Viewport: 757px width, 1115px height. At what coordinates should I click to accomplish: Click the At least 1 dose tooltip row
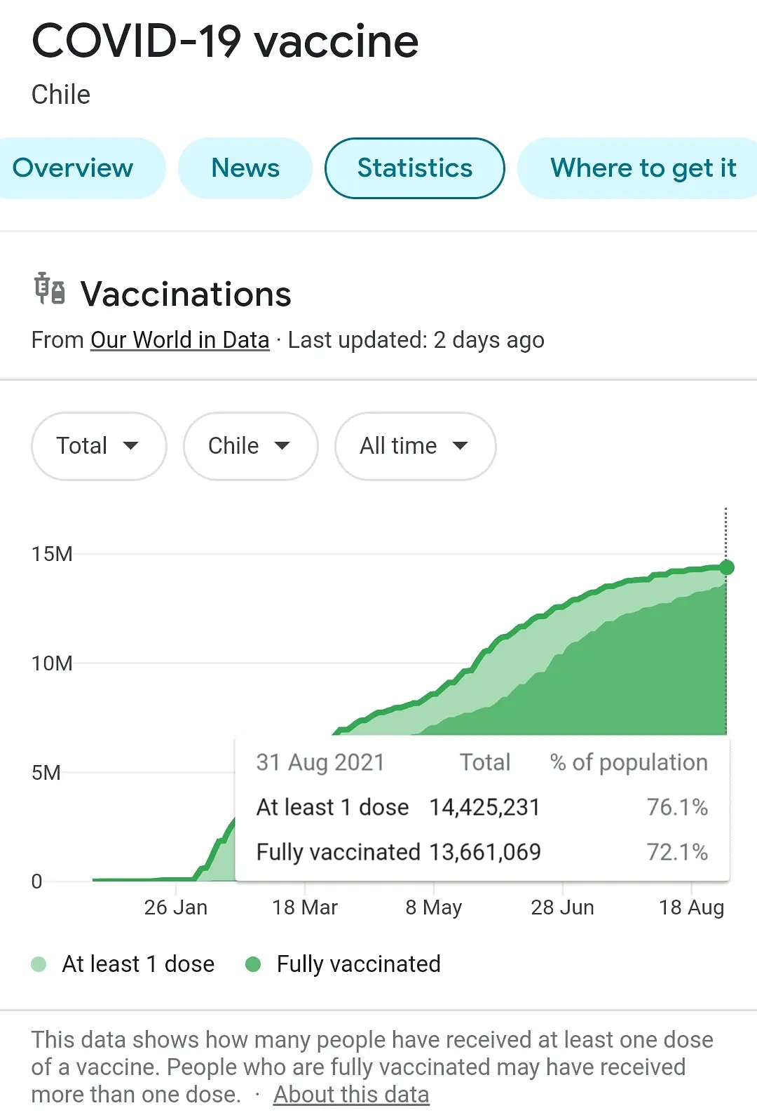(x=482, y=807)
